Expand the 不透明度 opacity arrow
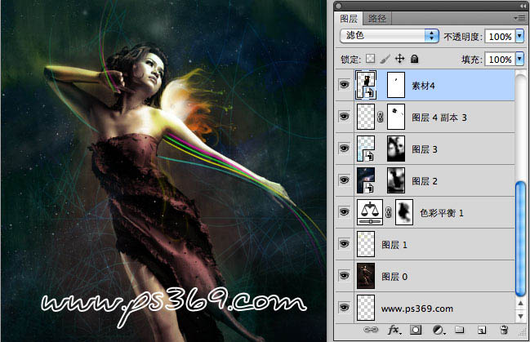 pos(519,37)
